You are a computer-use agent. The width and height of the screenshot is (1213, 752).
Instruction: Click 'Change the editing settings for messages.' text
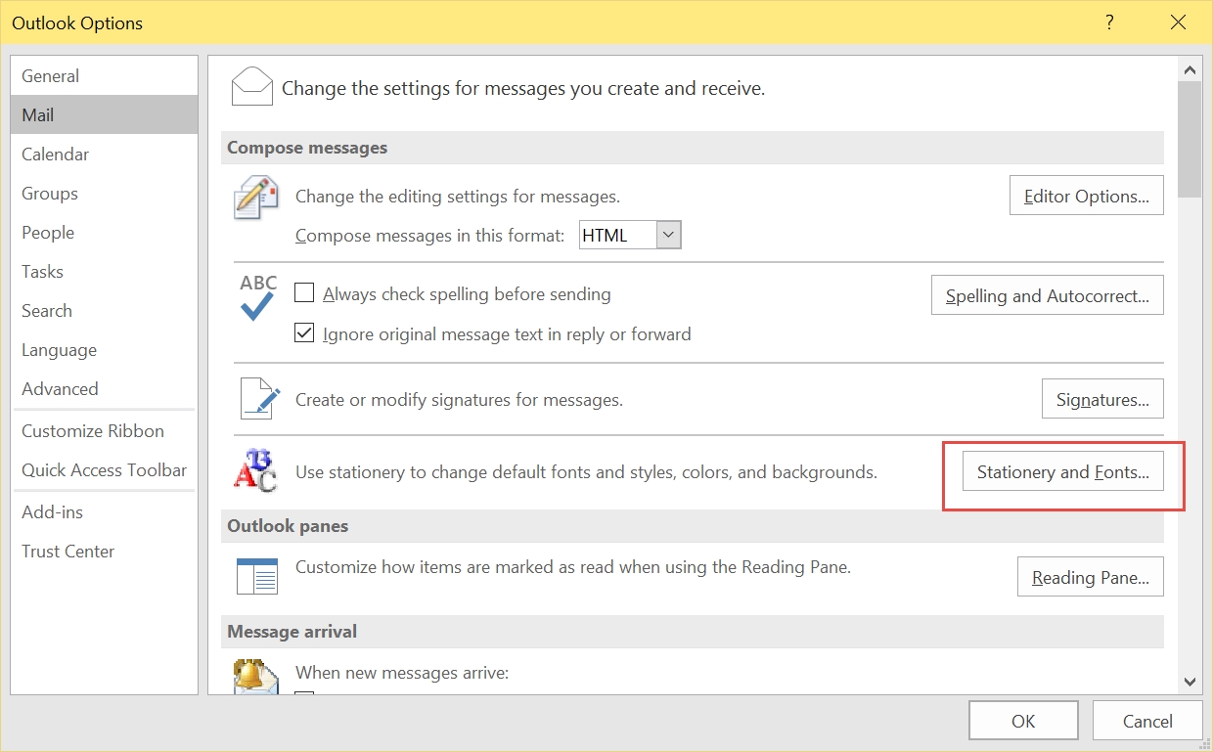(x=458, y=196)
